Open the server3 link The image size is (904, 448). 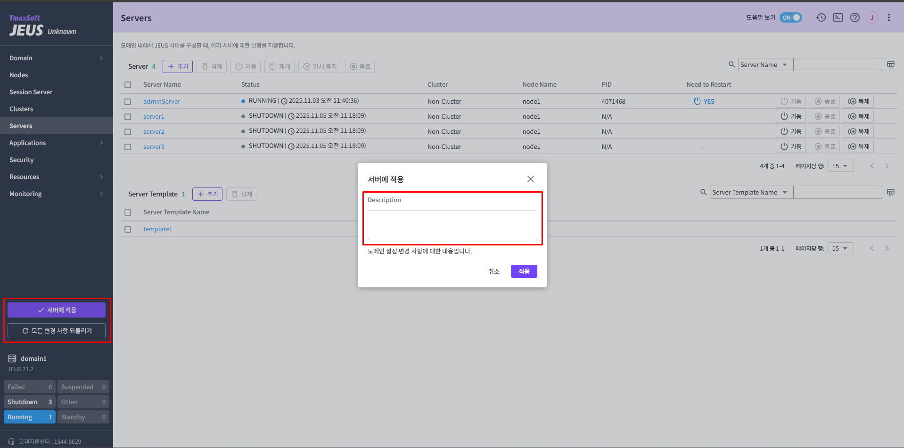(154, 147)
